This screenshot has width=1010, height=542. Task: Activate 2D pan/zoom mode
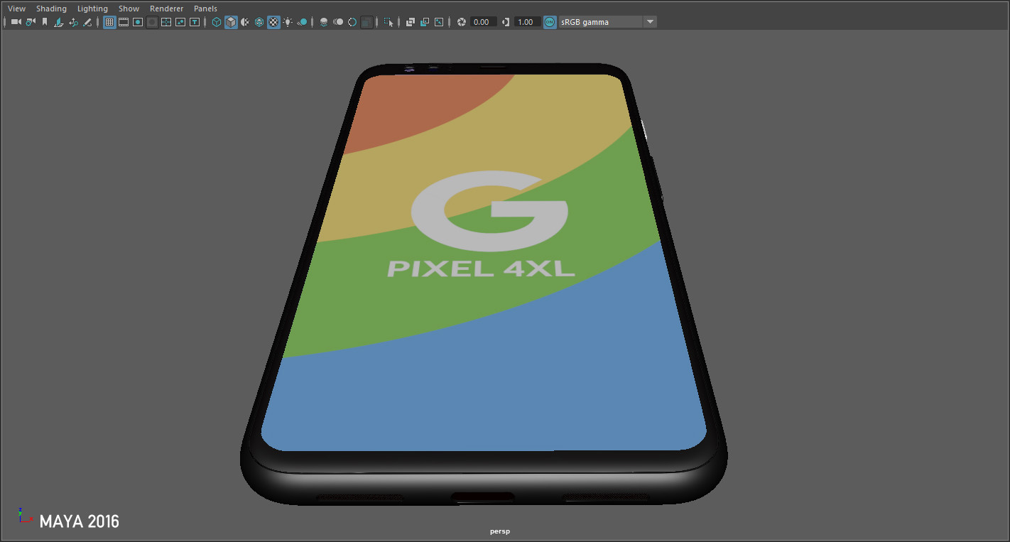tap(73, 21)
